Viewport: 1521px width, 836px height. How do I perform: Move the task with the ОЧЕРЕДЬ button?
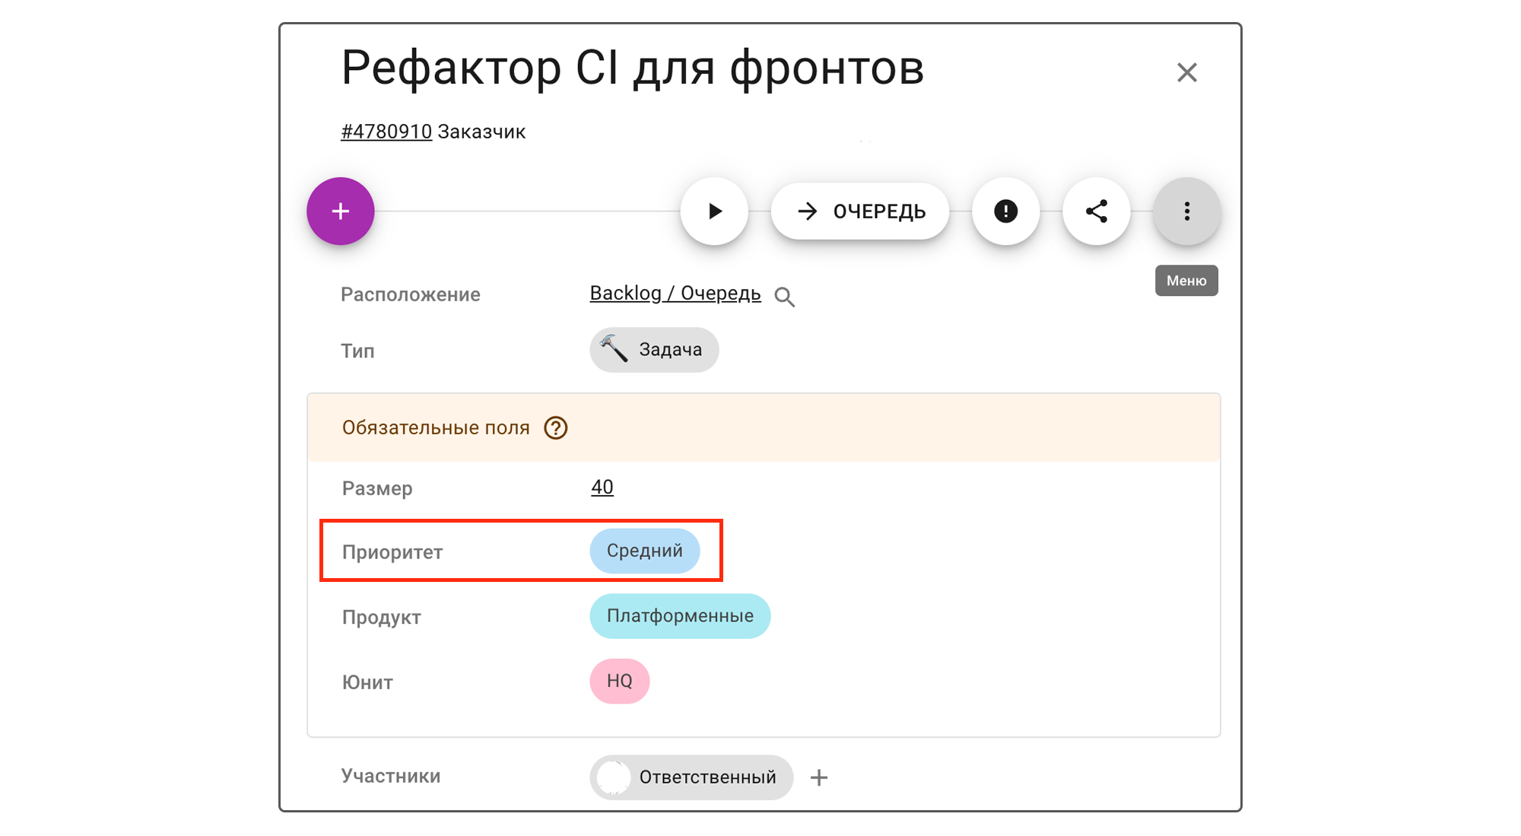[860, 211]
